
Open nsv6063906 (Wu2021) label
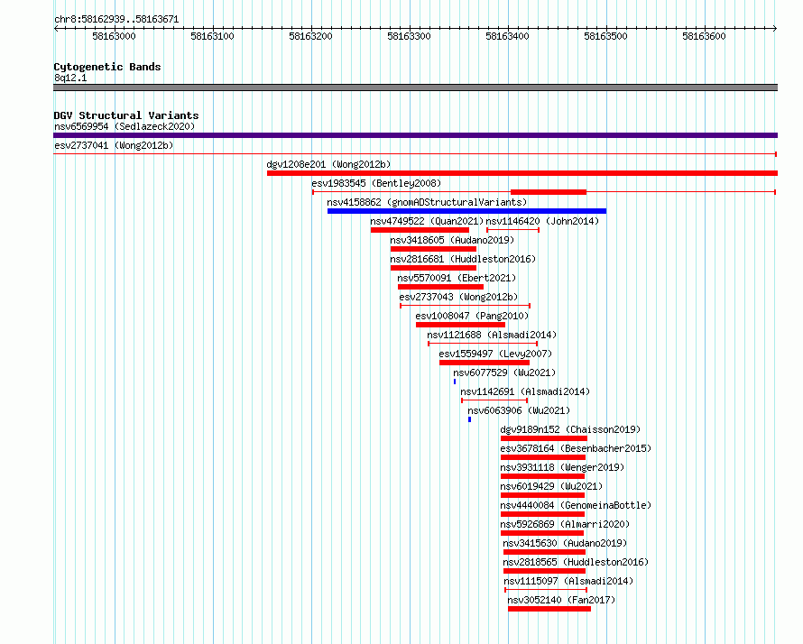tap(518, 410)
